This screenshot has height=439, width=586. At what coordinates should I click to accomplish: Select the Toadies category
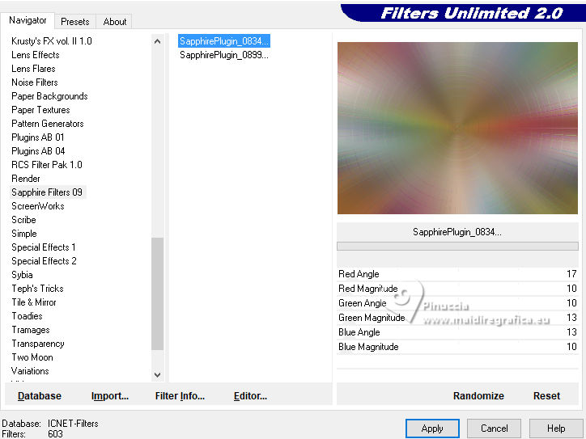pyautogui.click(x=27, y=316)
